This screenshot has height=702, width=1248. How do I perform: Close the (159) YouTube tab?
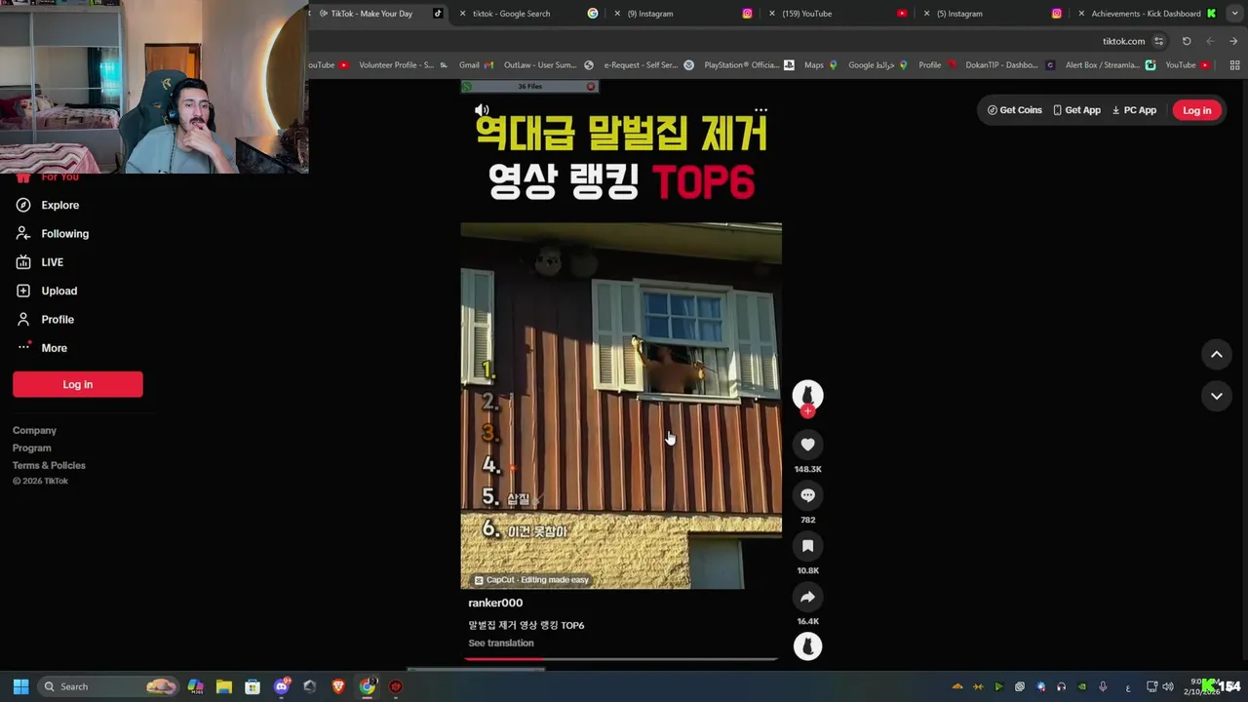coord(772,14)
